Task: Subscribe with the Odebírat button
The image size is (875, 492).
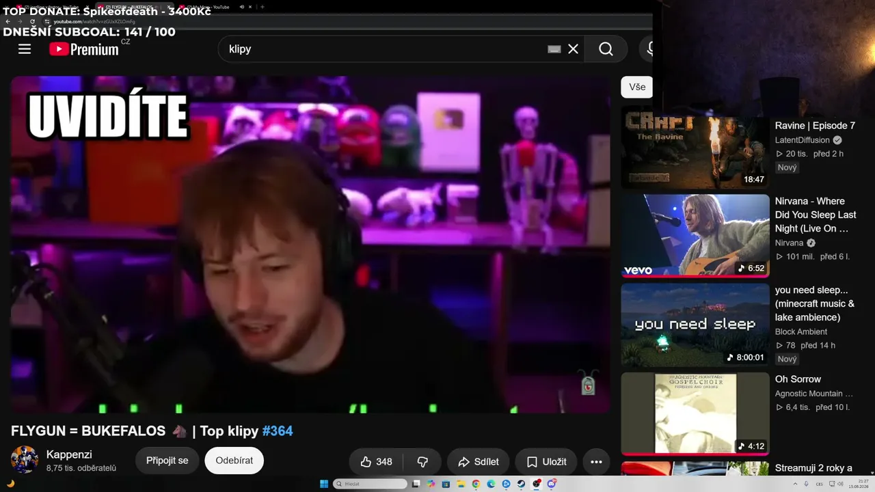Action: tap(234, 461)
